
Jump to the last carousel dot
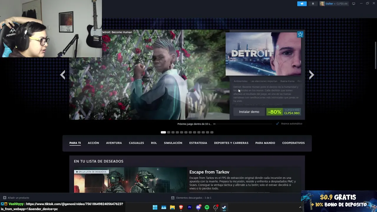212,132
